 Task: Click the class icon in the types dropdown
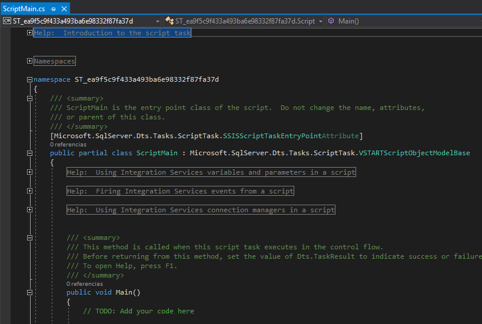point(169,21)
